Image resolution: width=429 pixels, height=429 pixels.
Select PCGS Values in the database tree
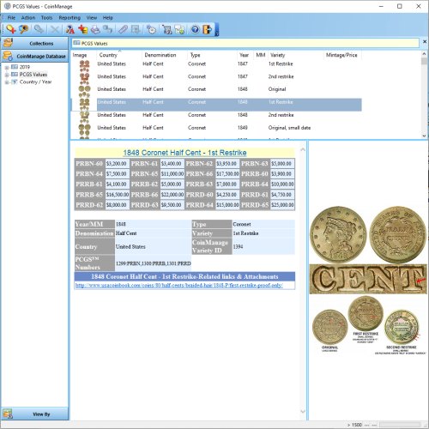tap(33, 75)
